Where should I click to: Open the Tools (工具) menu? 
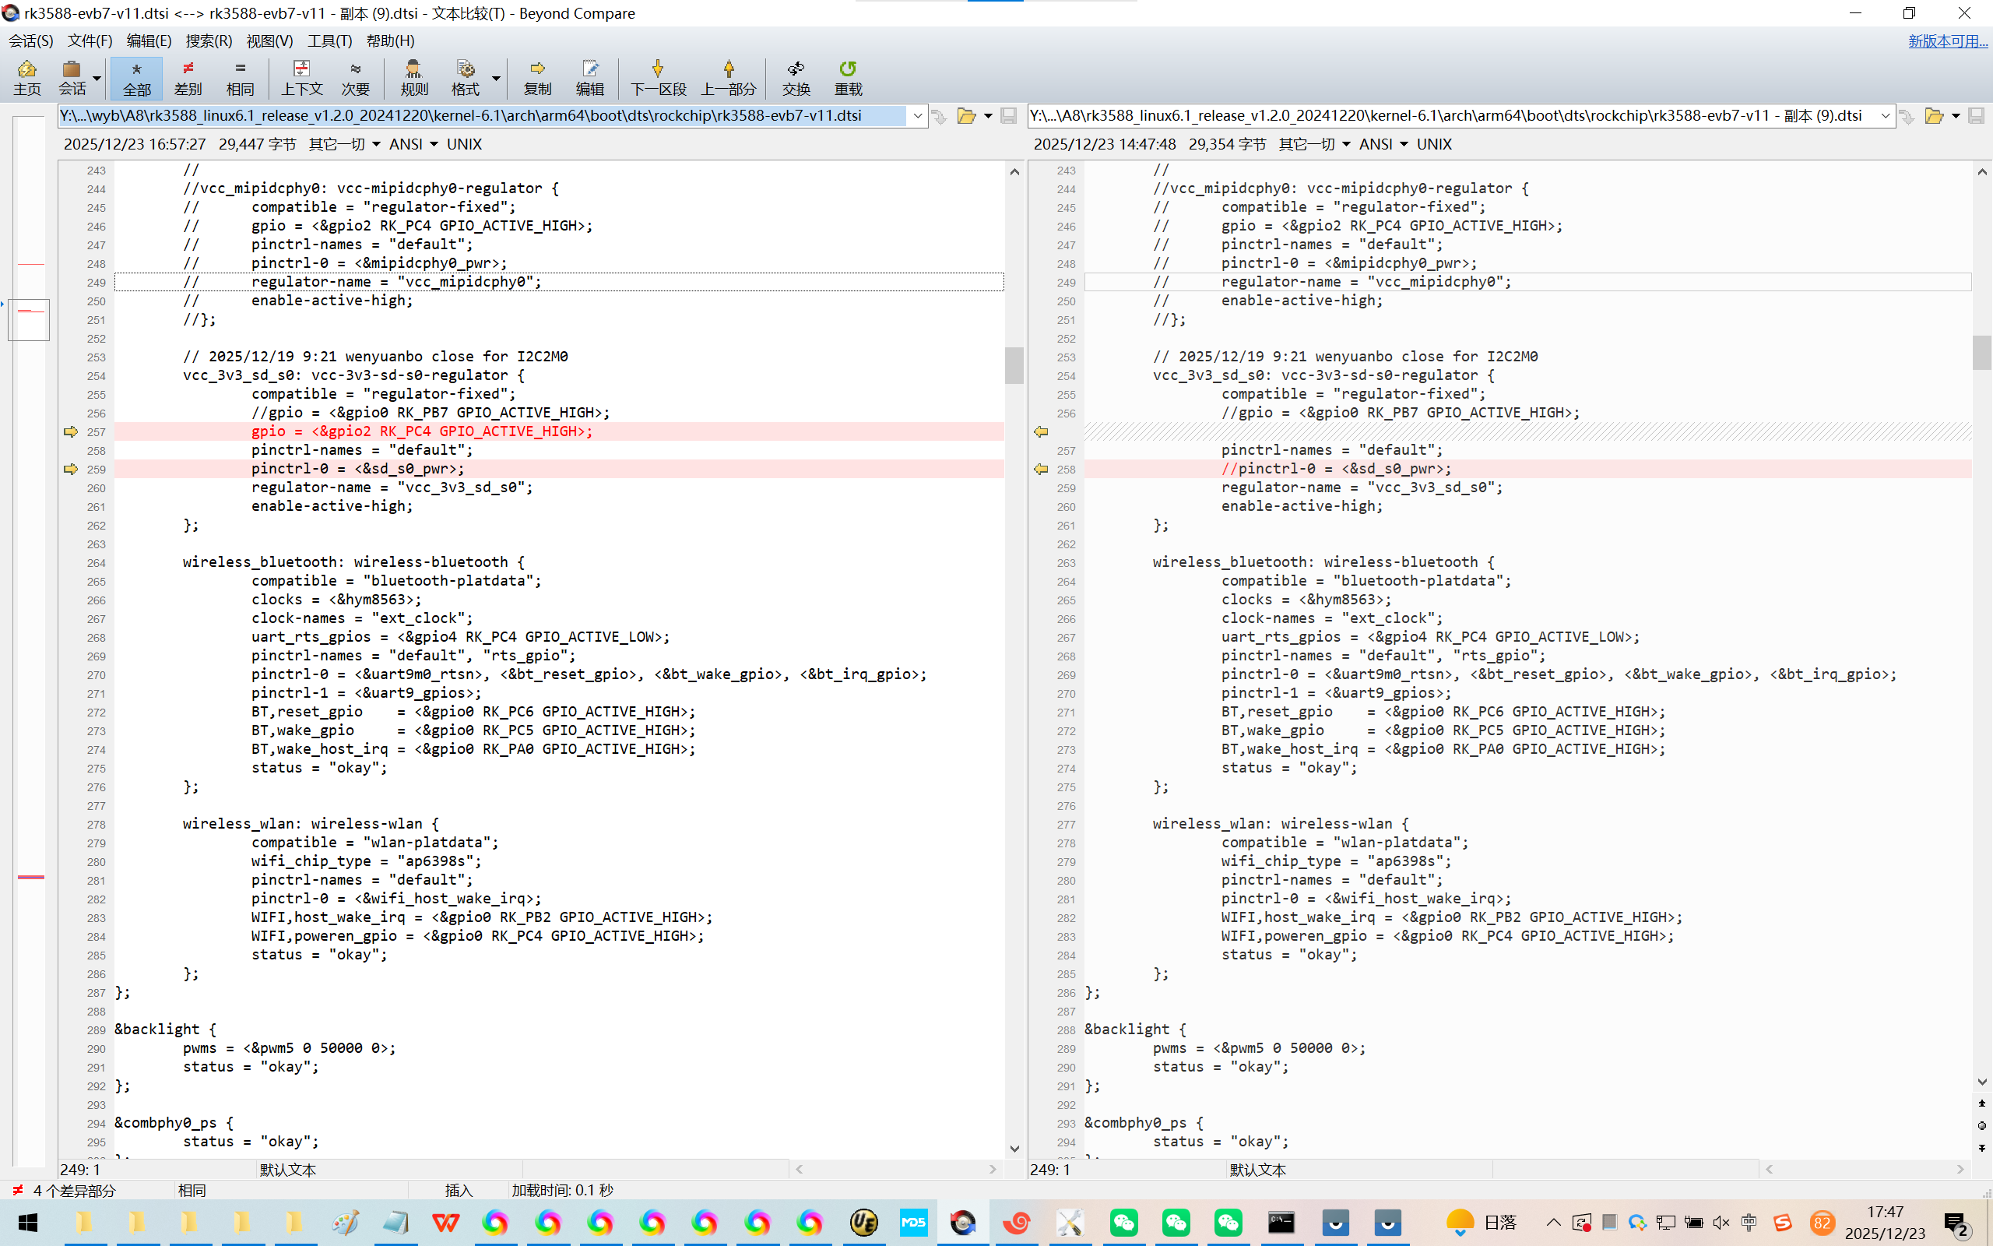[x=329, y=40]
